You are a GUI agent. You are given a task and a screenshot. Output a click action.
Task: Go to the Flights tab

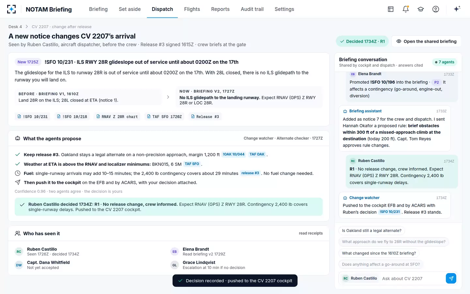pos(192,9)
